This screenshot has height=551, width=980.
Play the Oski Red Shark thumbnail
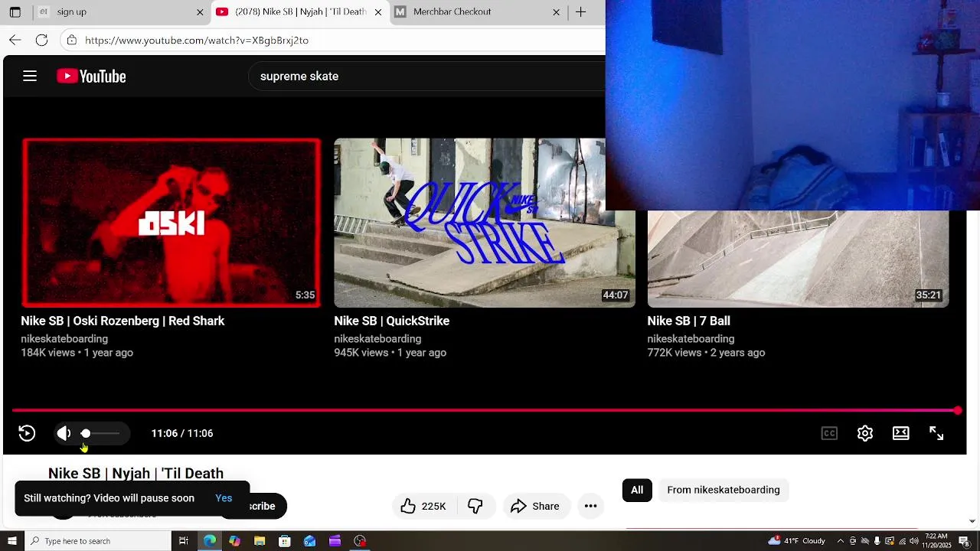171,223
